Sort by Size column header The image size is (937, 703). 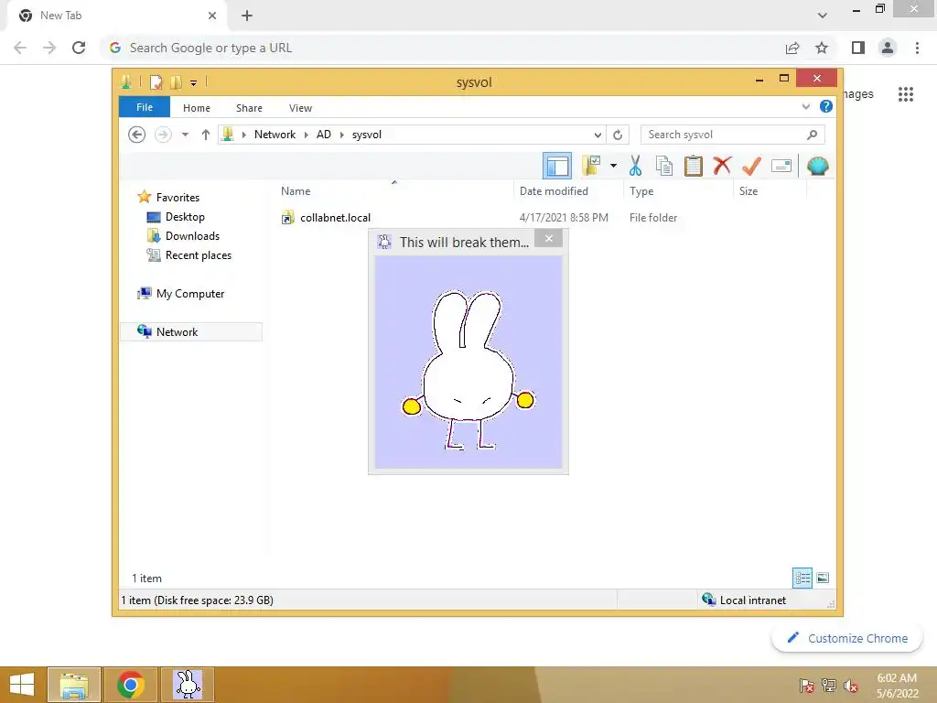(x=749, y=191)
